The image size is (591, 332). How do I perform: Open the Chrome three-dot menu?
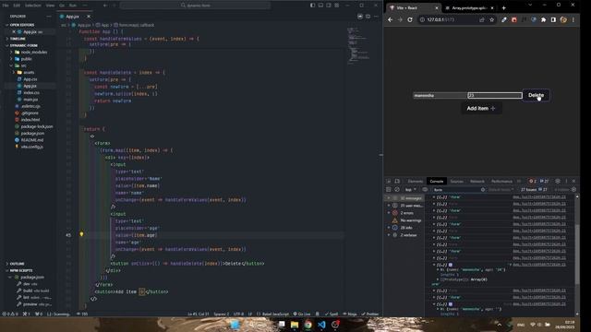coord(573,19)
